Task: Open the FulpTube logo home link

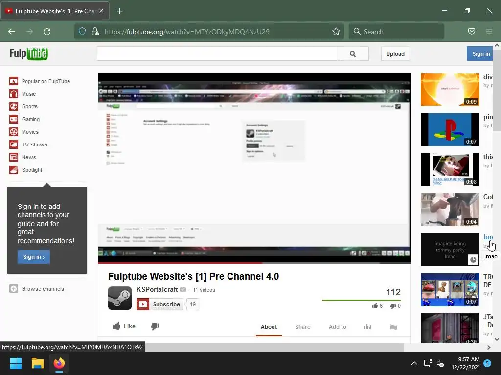Action: [x=28, y=54]
